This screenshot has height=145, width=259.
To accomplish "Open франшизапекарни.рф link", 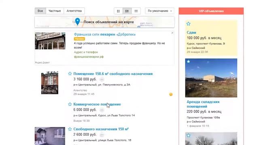I will [89, 57].
